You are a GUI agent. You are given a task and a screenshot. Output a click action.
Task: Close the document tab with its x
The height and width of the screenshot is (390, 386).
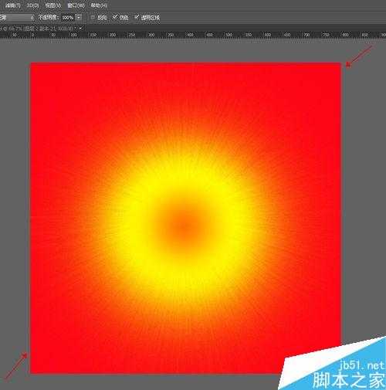(x=81, y=29)
